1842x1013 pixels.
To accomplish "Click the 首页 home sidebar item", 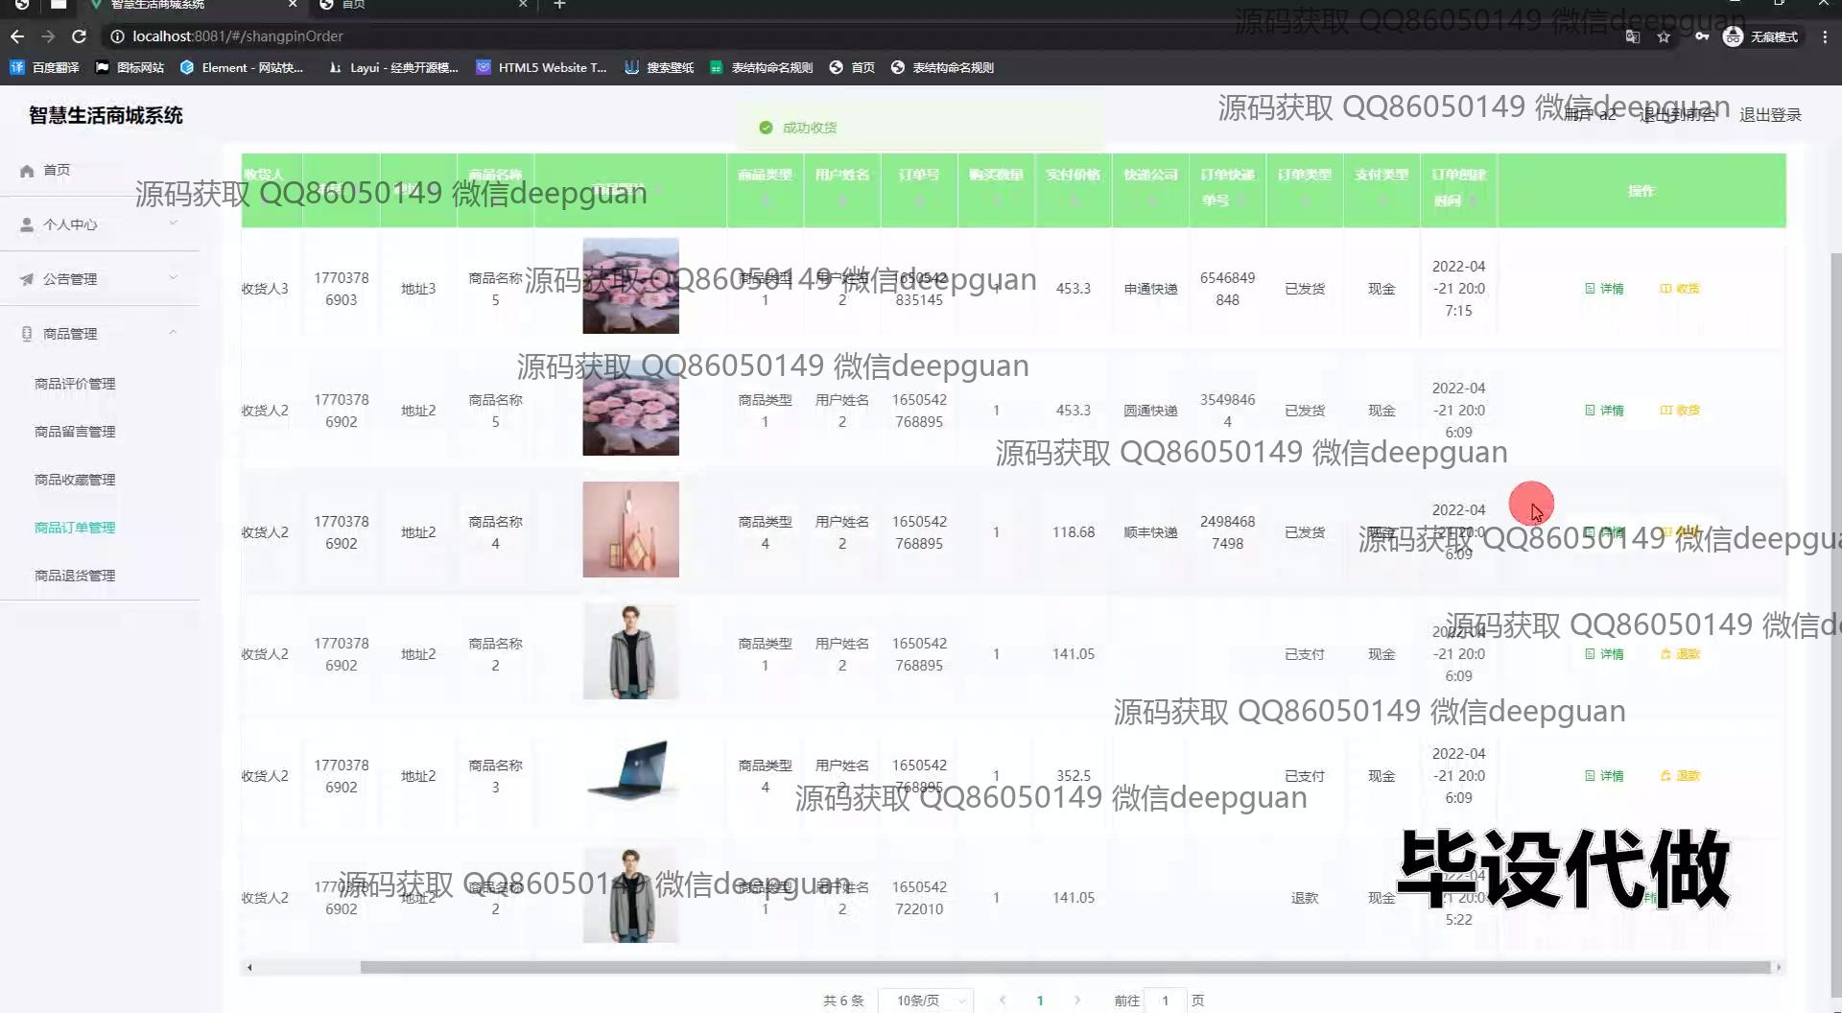I will tap(56, 170).
